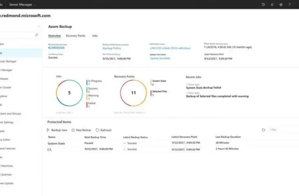
Task: Open the Server Manager dropdown
Action: [22, 5]
